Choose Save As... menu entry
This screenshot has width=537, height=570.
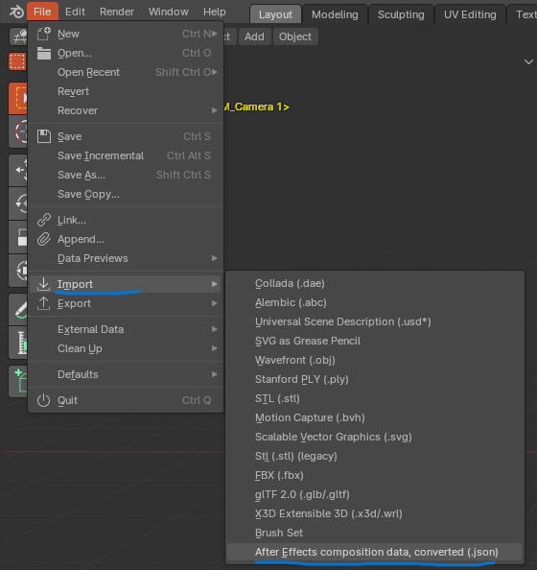click(x=126, y=176)
